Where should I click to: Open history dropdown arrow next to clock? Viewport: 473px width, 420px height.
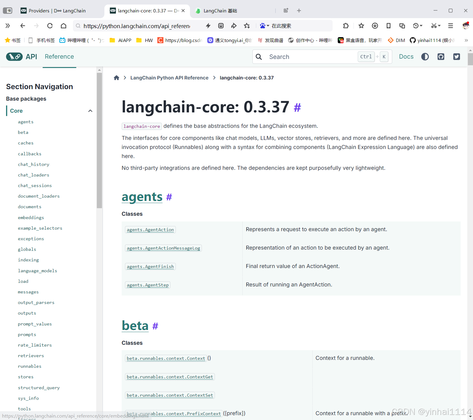421,26
